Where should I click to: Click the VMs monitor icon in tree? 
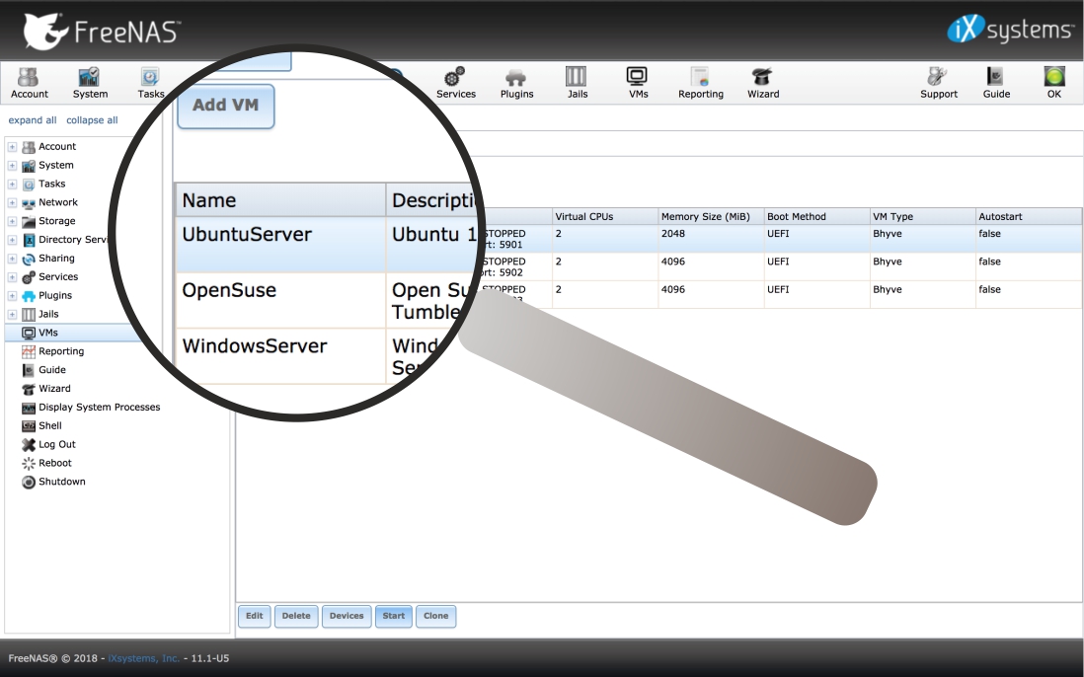(x=29, y=333)
